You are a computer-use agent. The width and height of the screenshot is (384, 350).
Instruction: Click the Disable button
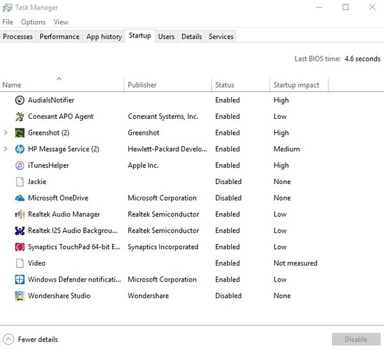point(356,339)
